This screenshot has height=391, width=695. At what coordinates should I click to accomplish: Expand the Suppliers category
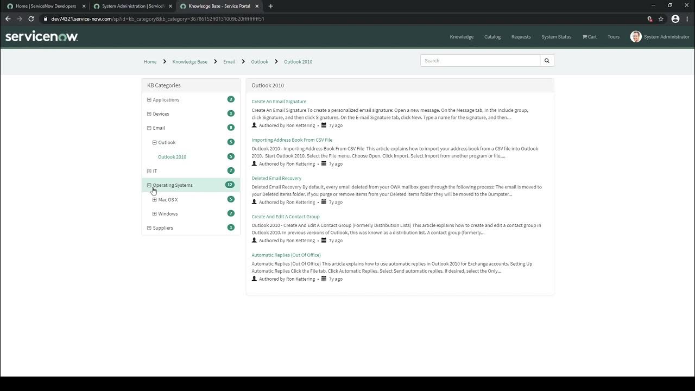(149, 228)
